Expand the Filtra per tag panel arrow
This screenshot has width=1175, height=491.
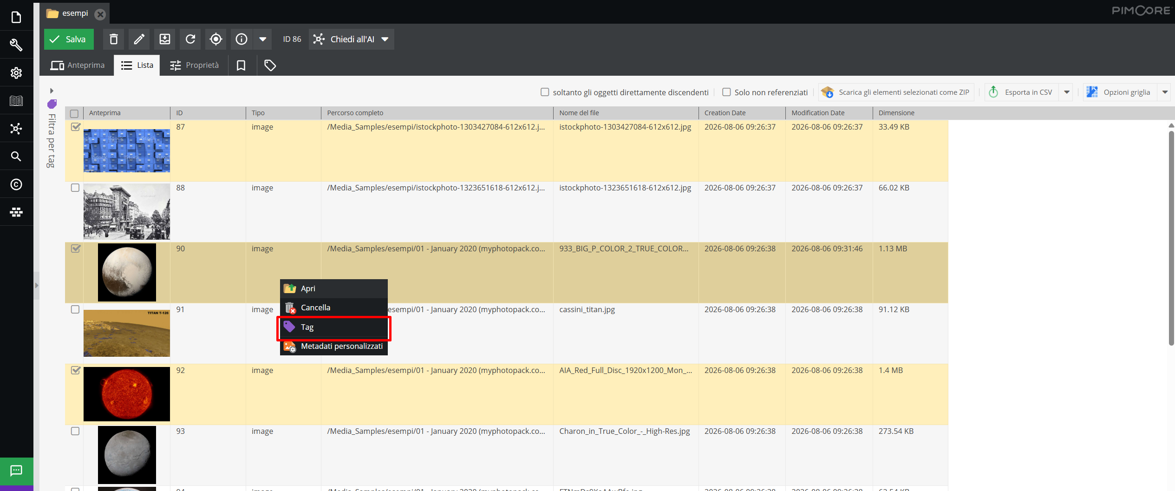(x=52, y=91)
